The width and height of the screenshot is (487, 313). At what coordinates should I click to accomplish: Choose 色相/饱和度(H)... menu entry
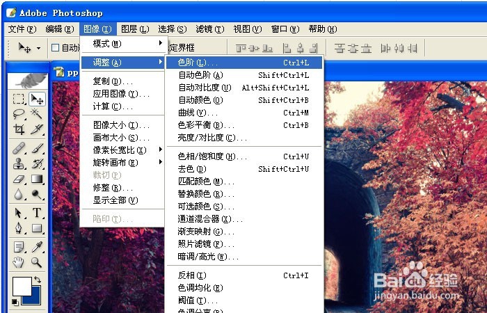click(244, 156)
